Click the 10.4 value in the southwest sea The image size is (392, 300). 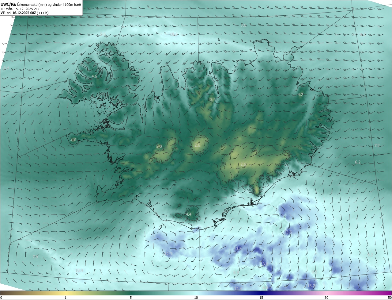(x=79, y=270)
